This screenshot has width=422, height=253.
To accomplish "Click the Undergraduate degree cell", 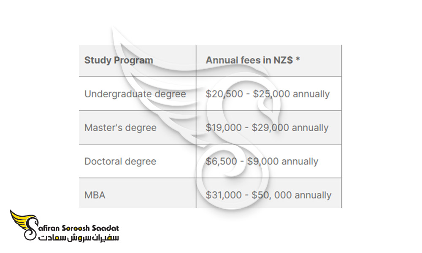I will (x=135, y=94).
